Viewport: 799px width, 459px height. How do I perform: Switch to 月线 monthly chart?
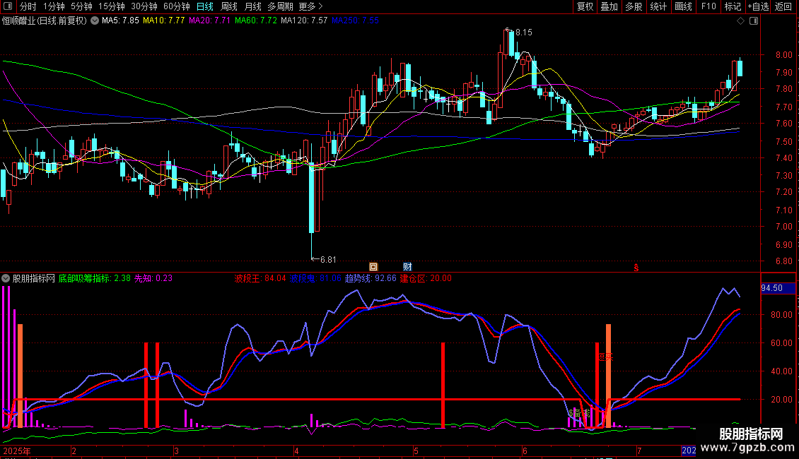point(252,6)
